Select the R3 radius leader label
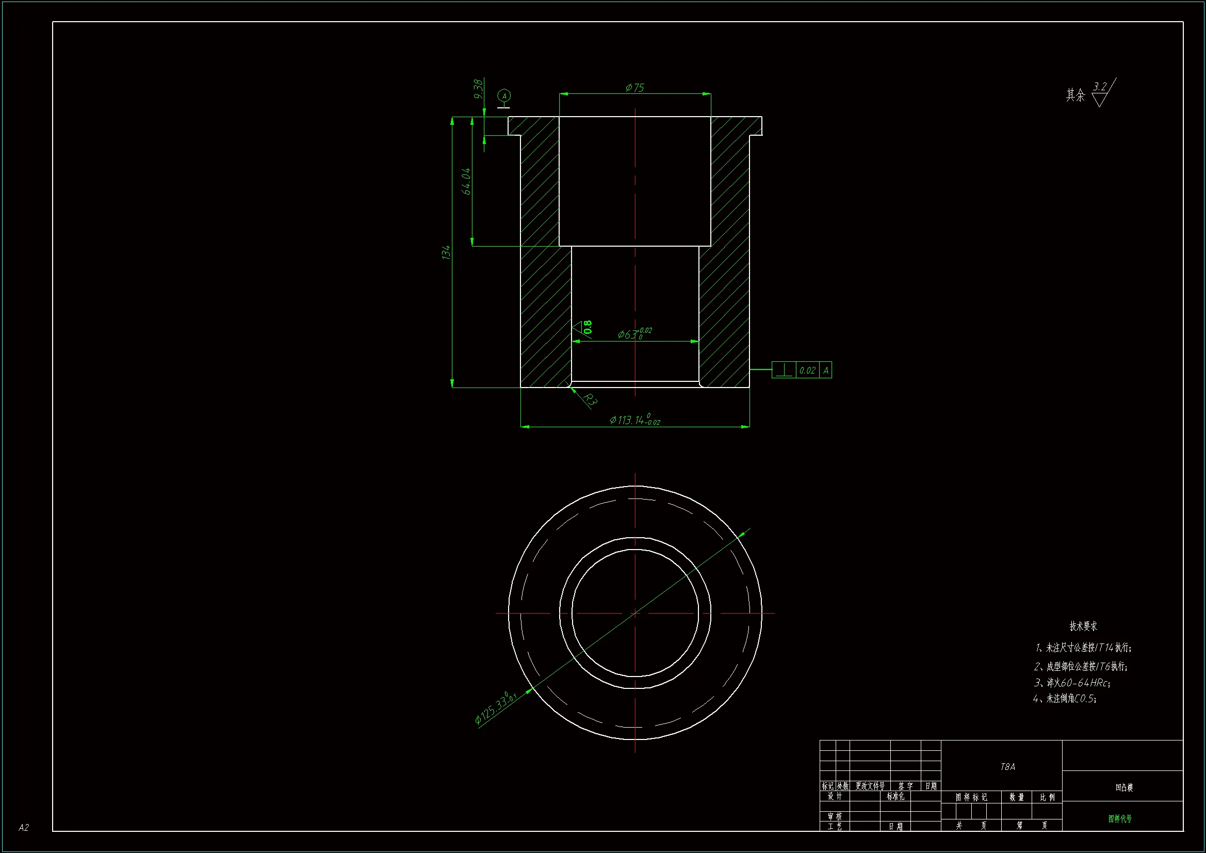The height and width of the screenshot is (853, 1206). (x=591, y=400)
